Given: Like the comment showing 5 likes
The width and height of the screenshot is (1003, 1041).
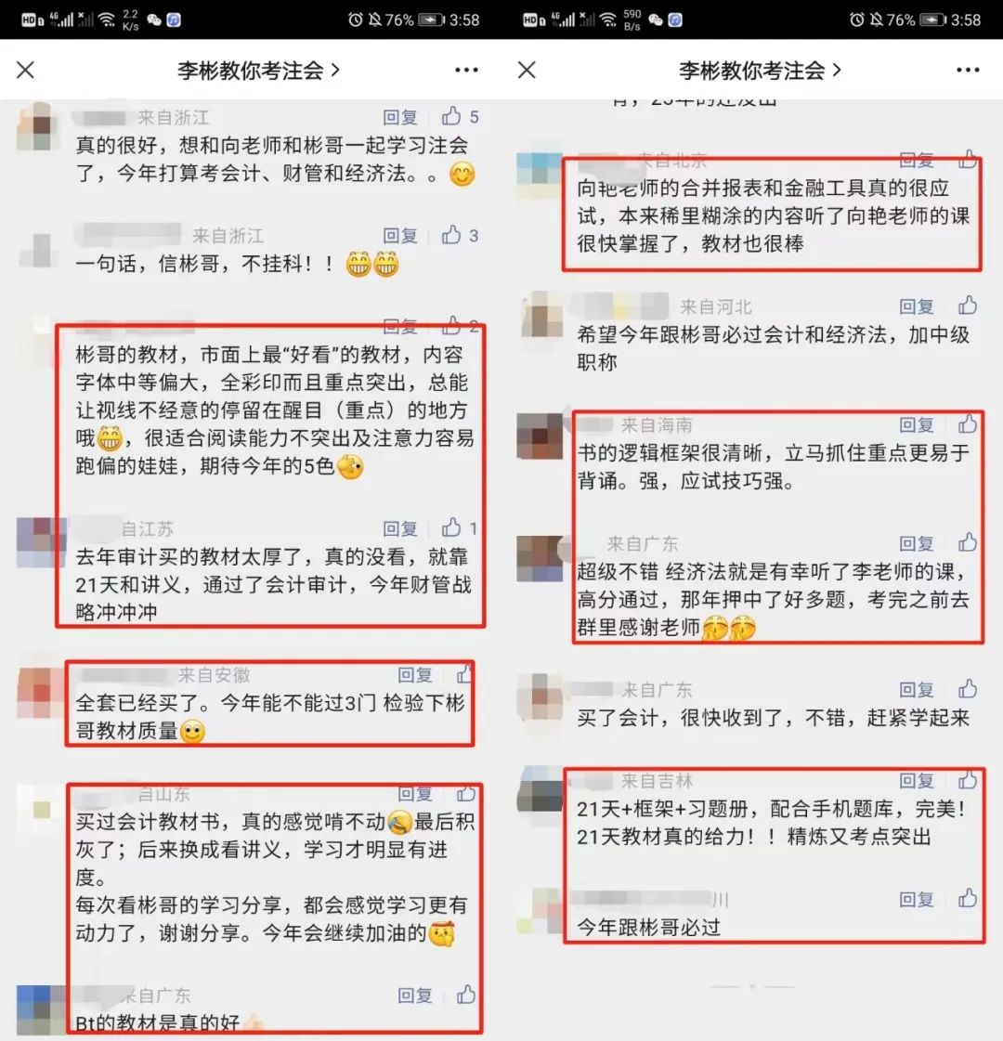Looking at the screenshot, I should point(451,116).
